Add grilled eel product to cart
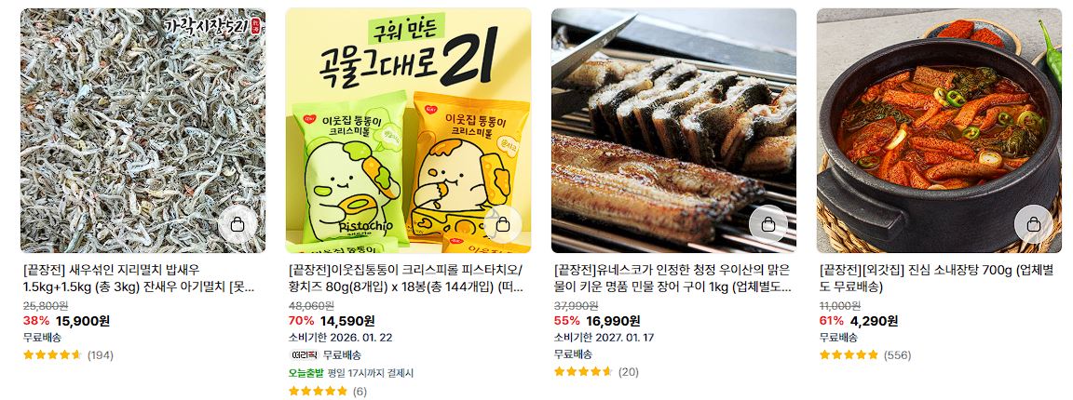Screen dimensions: 1073x400 point(768,224)
